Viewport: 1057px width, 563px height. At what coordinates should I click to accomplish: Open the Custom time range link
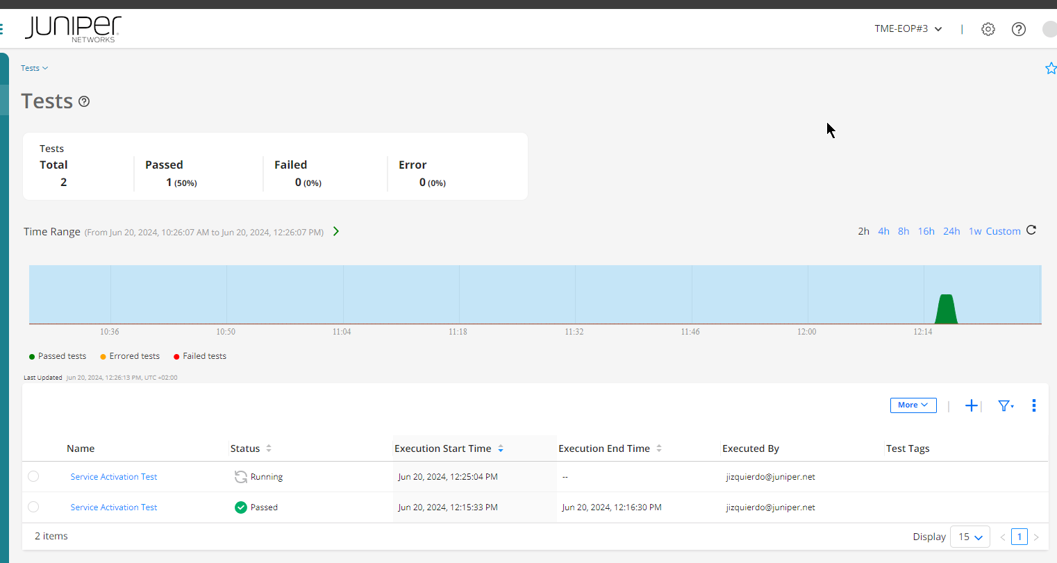[1003, 231]
